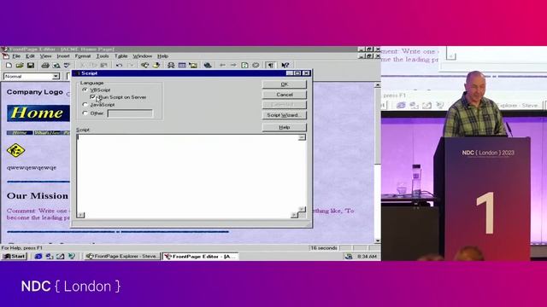Viewport: 547px width, 307px height.
Task: Click the Other language text field
Action: tap(130, 113)
